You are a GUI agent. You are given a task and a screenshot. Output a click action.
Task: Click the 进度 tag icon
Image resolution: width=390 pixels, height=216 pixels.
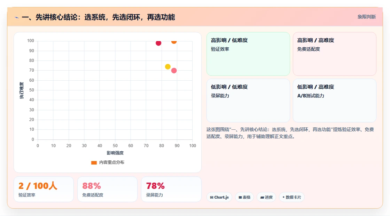tap(262, 197)
